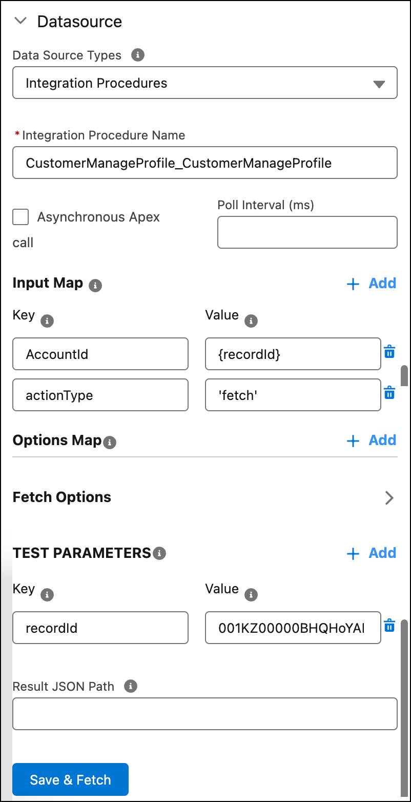This screenshot has height=802, width=411.
Task: Click the Save & Fetch button
Action: click(x=70, y=779)
